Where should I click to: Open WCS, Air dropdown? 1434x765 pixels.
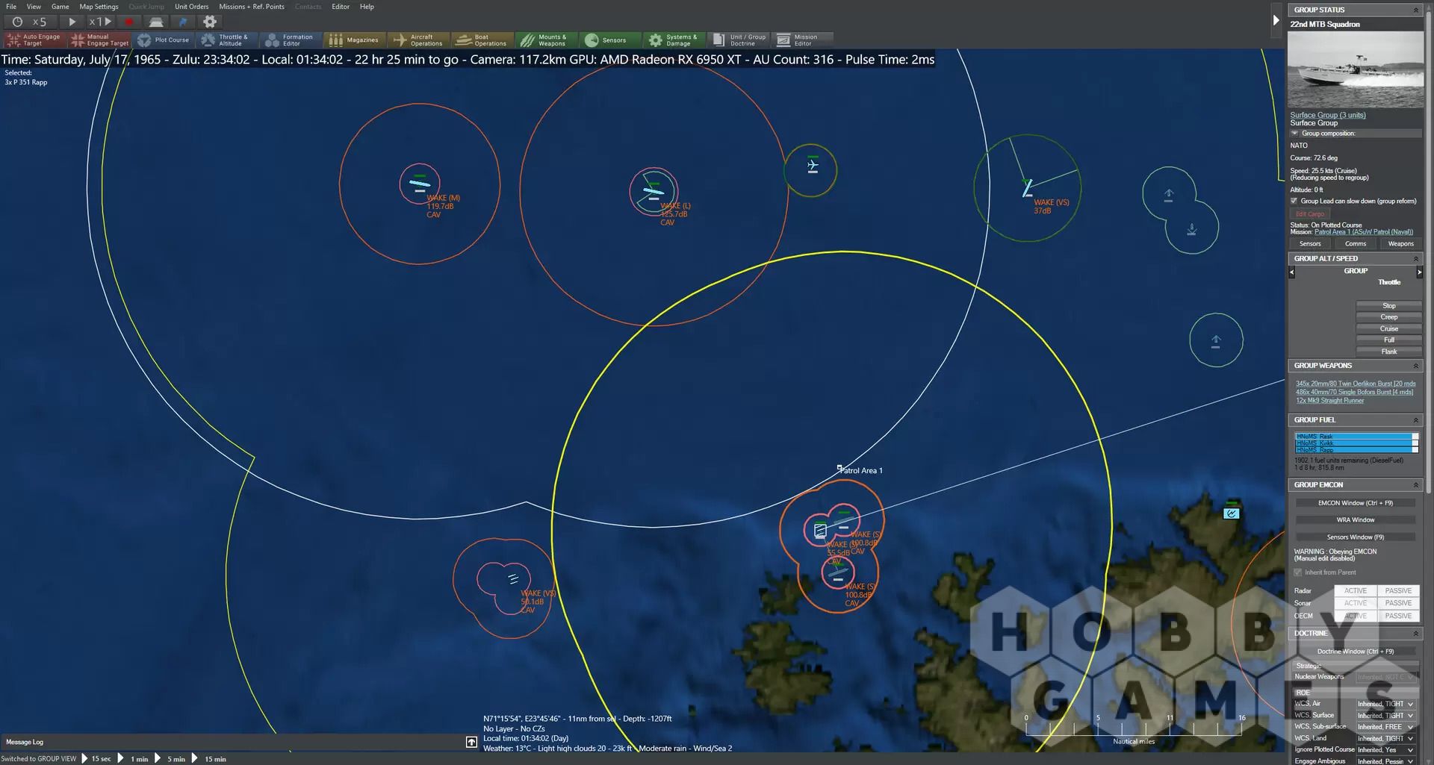coord(1385,704)
